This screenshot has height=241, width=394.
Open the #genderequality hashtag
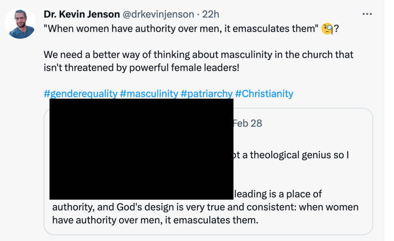click(x=80, y=94)
